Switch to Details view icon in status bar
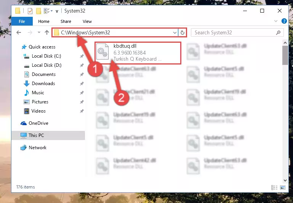 coord(274,187)
